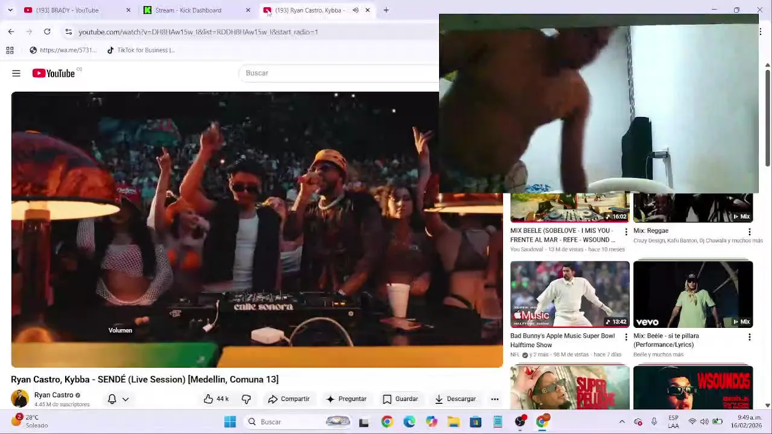Click the Ryan Castro video player
The image size is (772, 434).
[x=257, y=229]
